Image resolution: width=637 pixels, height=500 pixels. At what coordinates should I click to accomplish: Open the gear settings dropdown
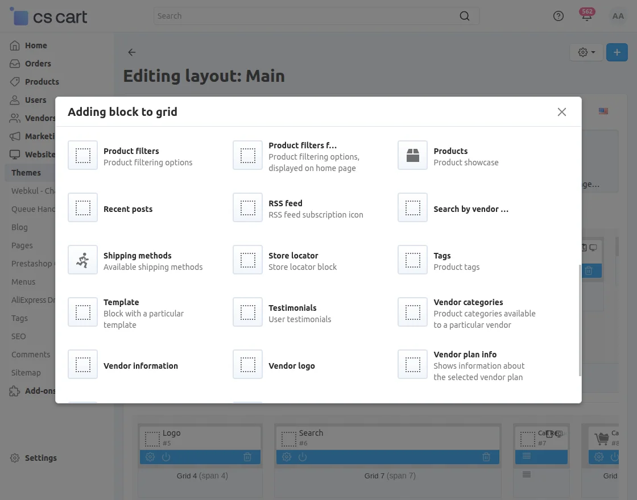(586, 52)
